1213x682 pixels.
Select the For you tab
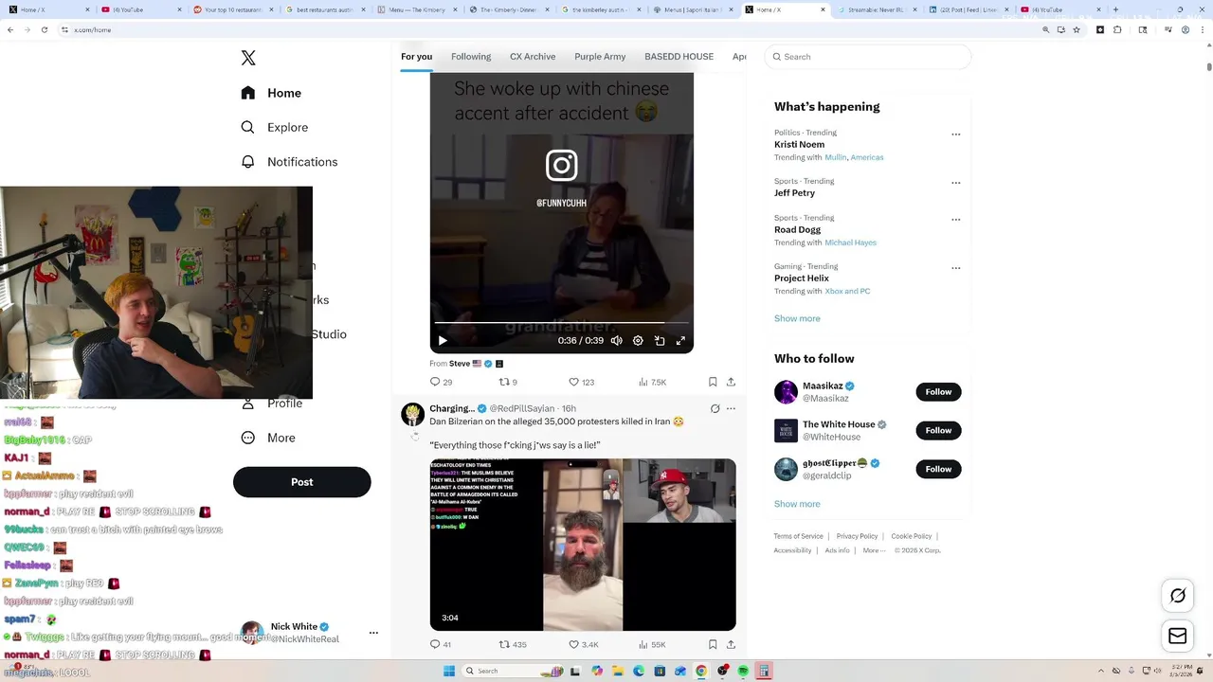click(416, 57)
